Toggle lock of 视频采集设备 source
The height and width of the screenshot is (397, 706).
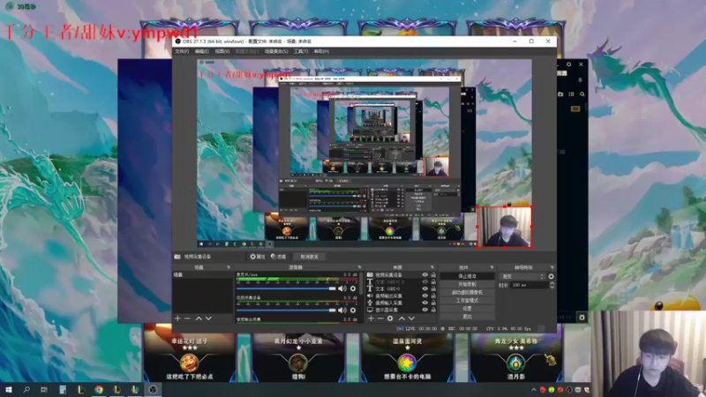(x=433, y=274)
